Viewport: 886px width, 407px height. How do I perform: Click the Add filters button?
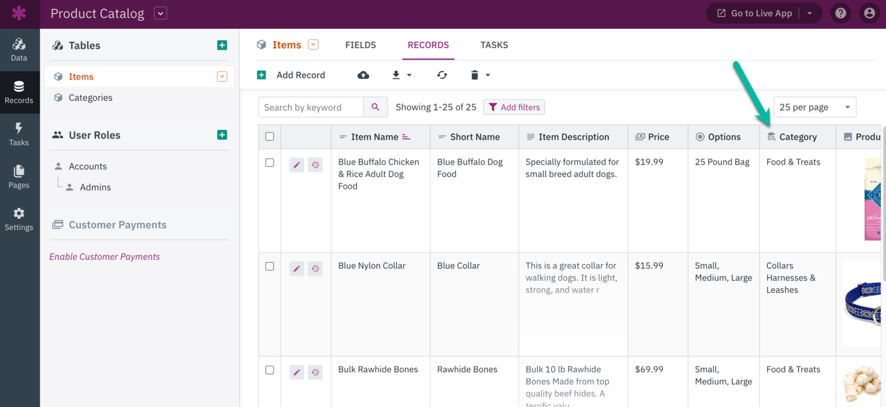tap(514, 107)
